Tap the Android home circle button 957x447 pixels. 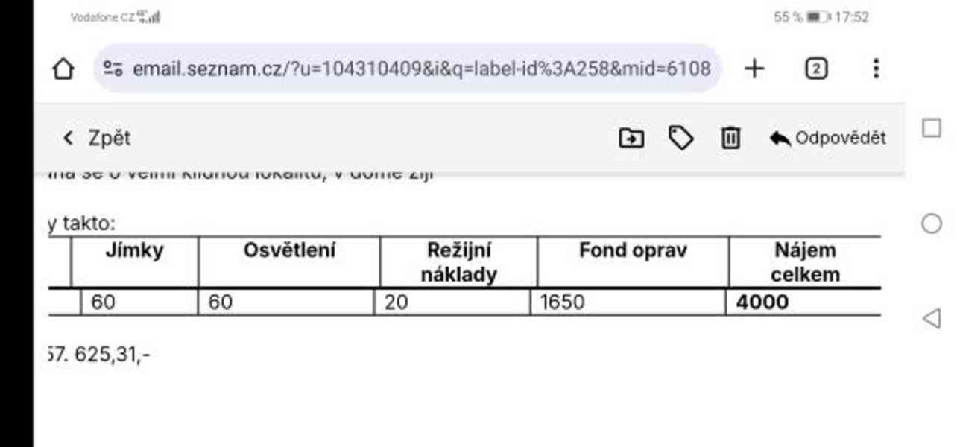tap(932, 223)
